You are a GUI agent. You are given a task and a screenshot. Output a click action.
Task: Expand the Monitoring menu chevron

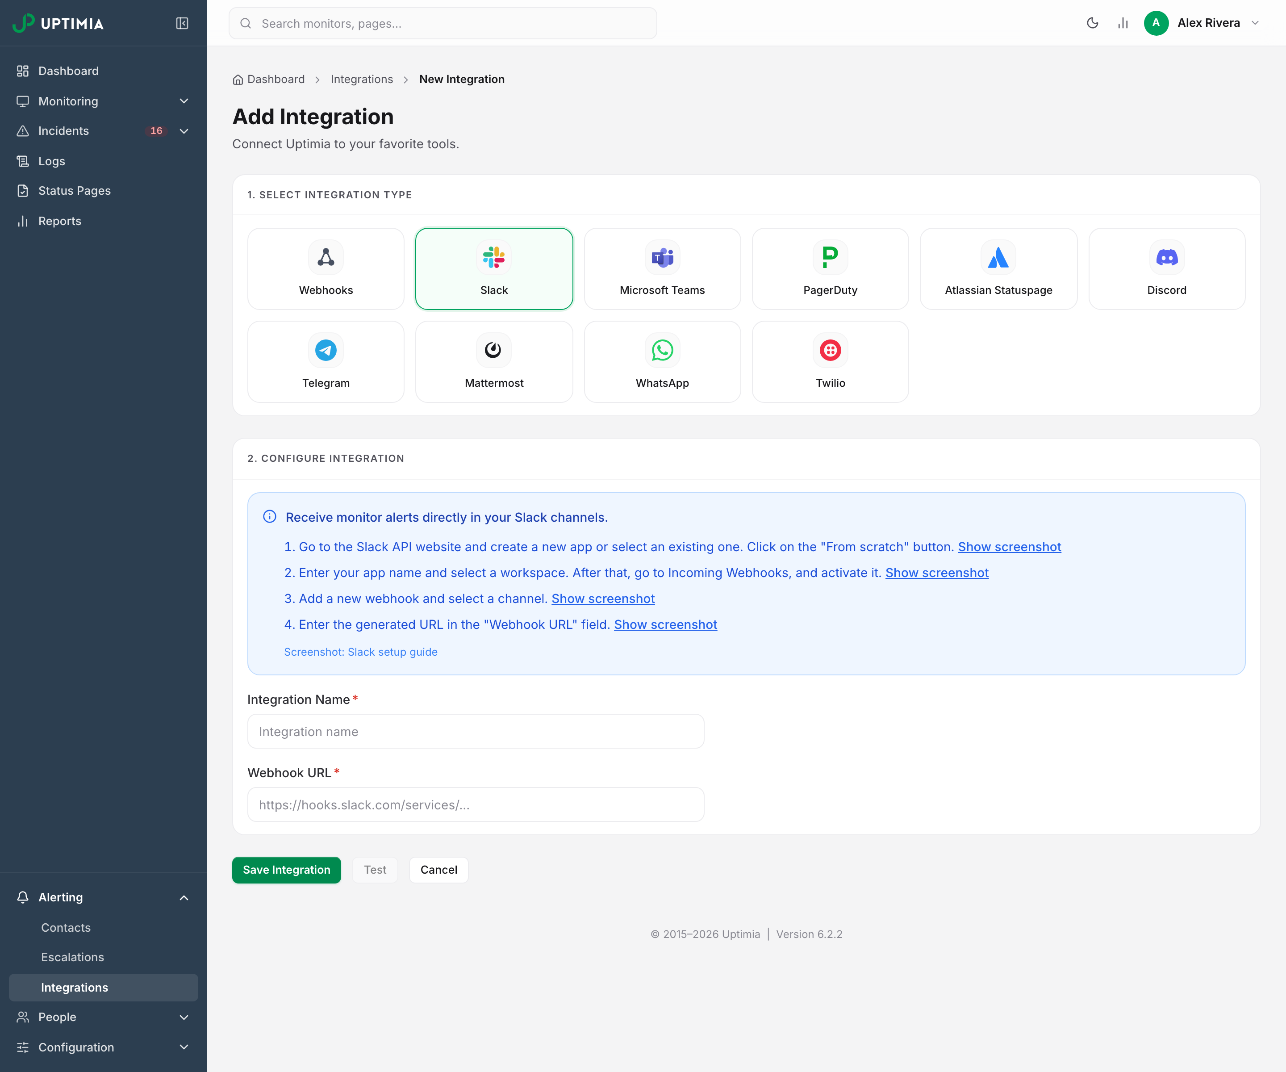coord(184,101)
